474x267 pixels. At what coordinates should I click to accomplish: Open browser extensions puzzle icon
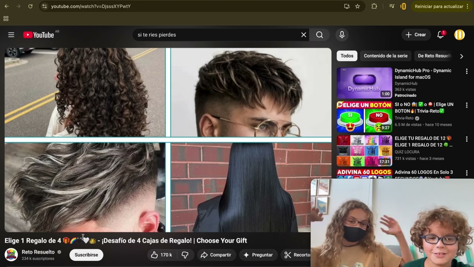[x=374, y=6]
